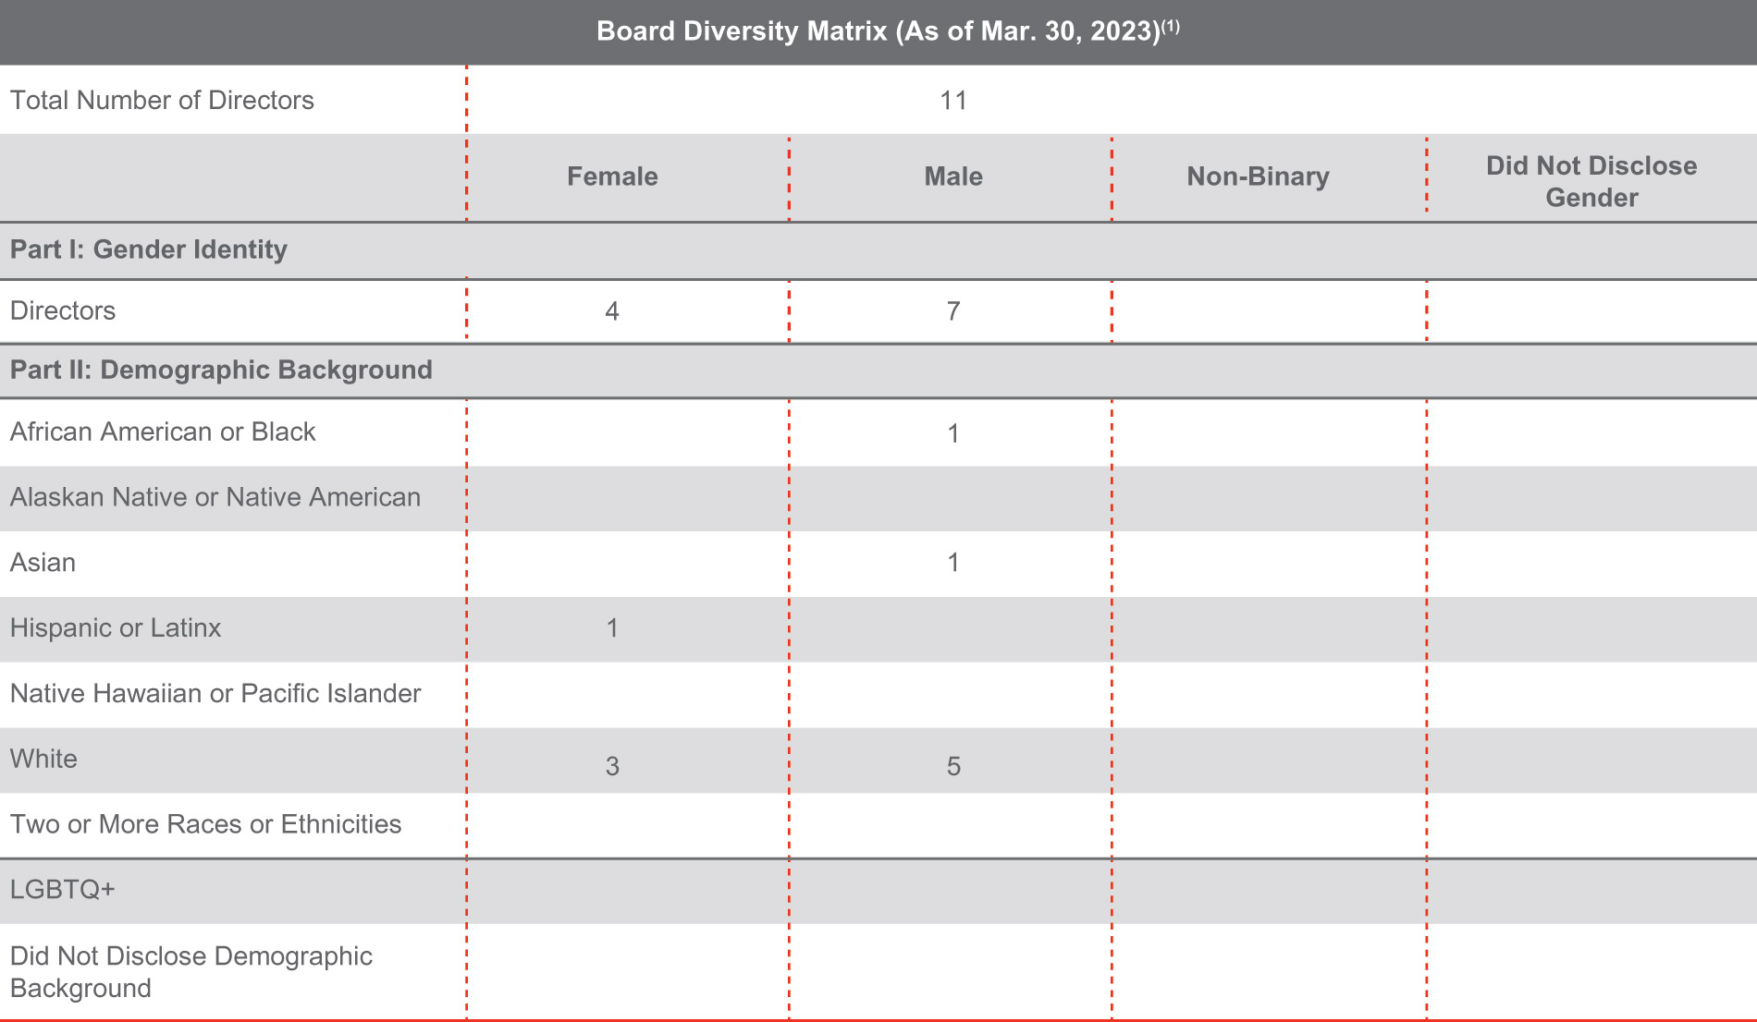
Task: Select the Female column header
Action: click(612, 176)
